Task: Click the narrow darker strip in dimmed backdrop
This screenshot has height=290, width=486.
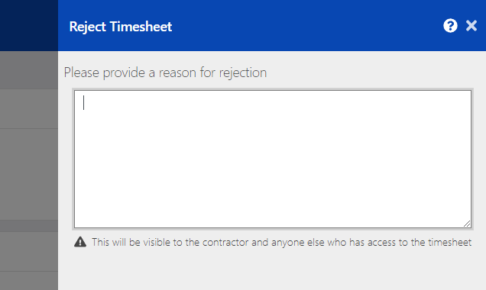Action: [x=29, y=226]
